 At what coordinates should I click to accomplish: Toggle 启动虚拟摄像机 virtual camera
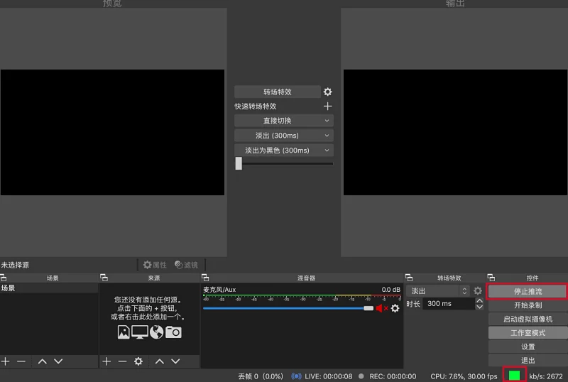528,320
